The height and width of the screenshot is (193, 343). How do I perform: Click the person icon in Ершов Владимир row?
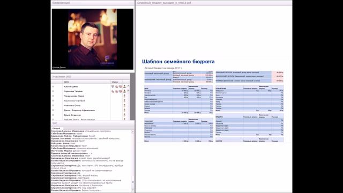tap(124, 115)
